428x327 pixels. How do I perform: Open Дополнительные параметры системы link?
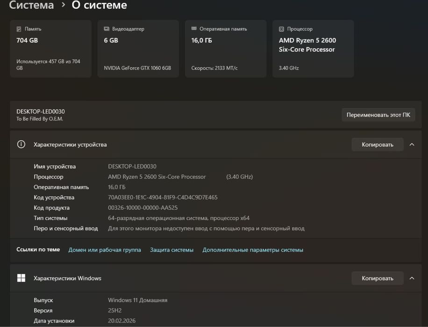253,250
